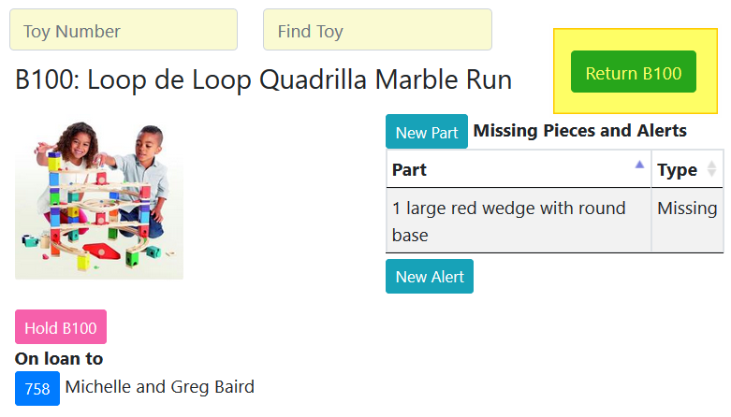The width and height of the screenshot is (731, 417).
Task: Click the Missing Pieces and Alerts heading
Action: point(580,131)
